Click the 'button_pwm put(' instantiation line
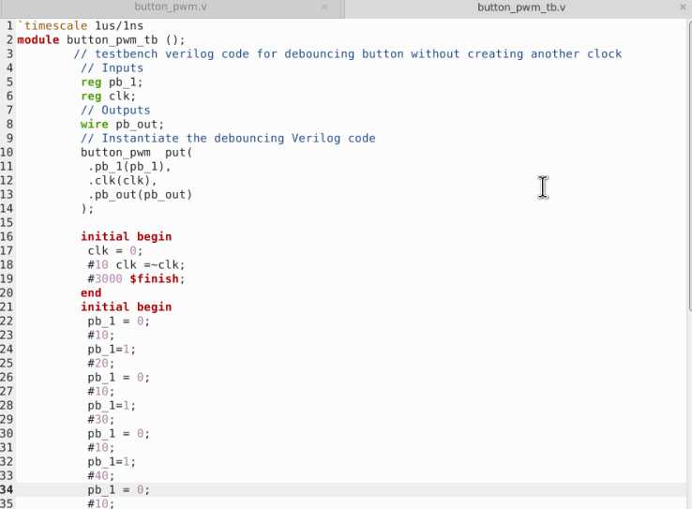The image size is (692, 509). tap(136, 152)
